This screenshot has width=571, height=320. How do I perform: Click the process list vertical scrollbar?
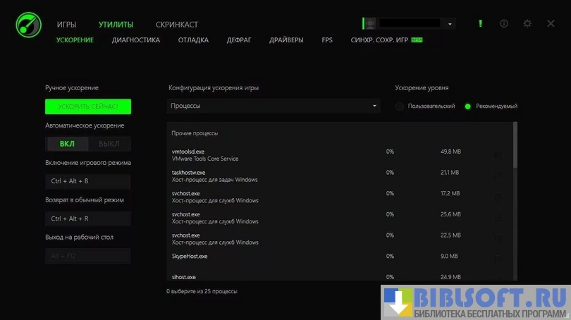point(515,144)
